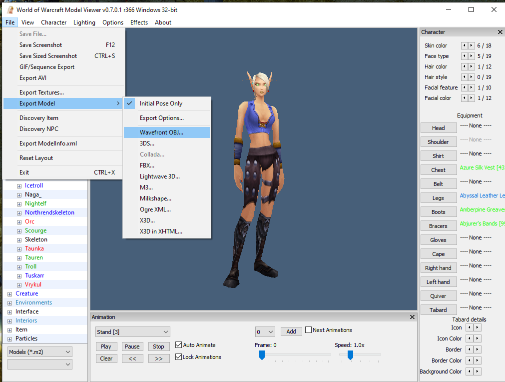Select Milkshape export format
This screenshot has height=382, width=505.
(x=167, y=198)
